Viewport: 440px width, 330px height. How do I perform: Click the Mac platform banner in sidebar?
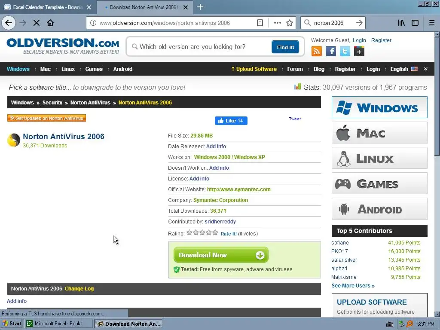pyautogui.click(x=379, y=133)
